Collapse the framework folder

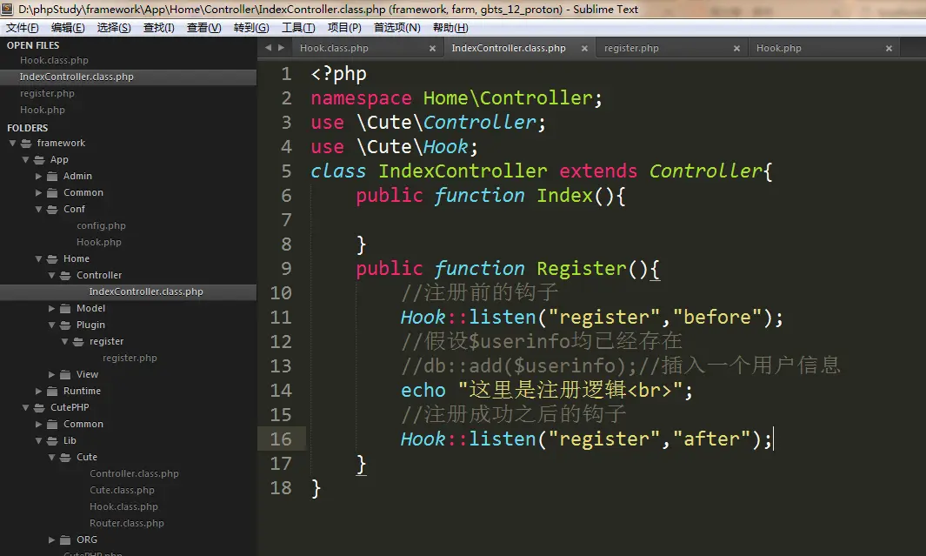pos(12,143)
